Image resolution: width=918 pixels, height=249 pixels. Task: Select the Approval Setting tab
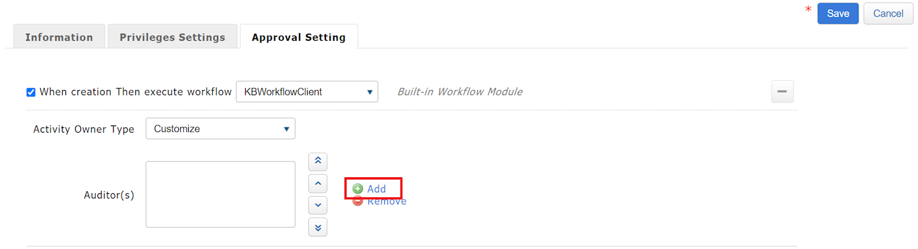click(298, 37)
